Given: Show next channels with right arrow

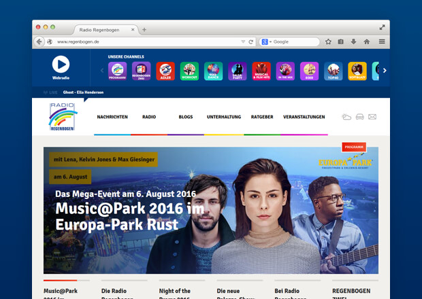Looking at the screenshot, I should coord(385,71).
